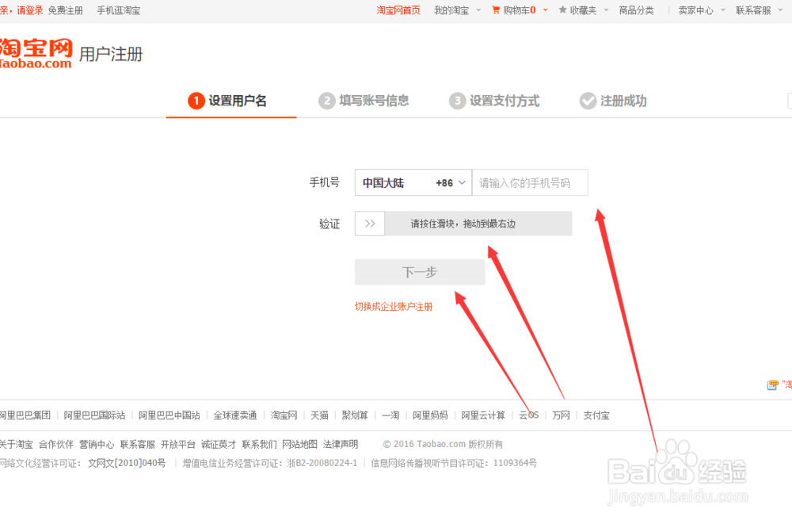Image resolution: width=792 pixels, height=524 pixels.
Task: Open 卖家中心 menu
Action: [x=695, y=10]
